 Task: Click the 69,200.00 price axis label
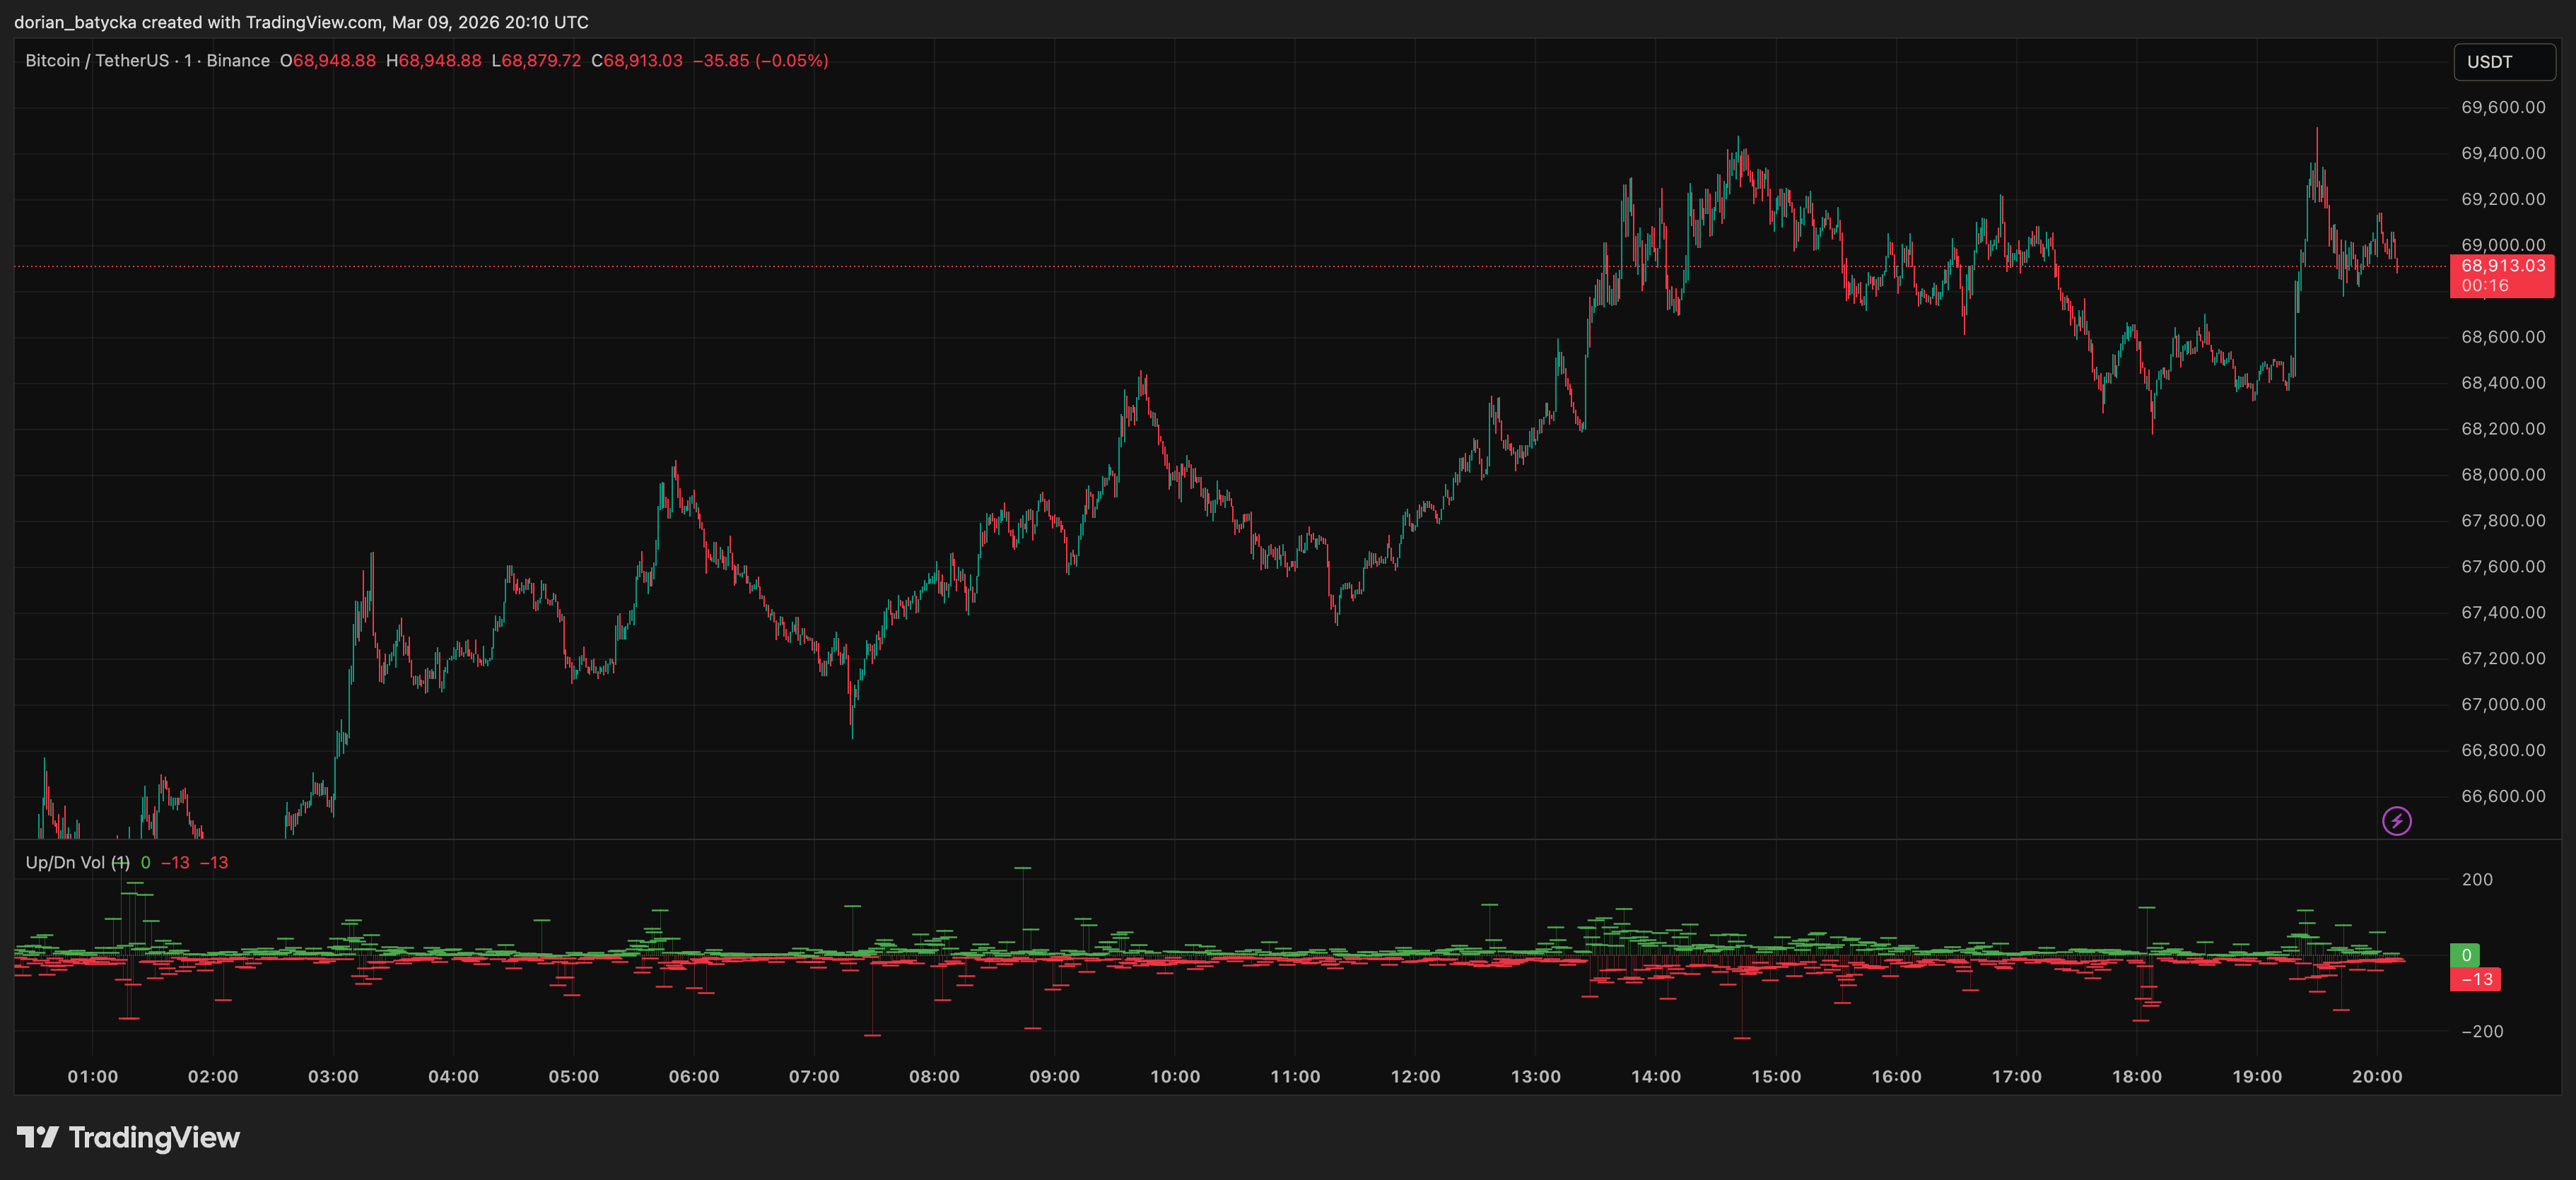coord(2503,200)
